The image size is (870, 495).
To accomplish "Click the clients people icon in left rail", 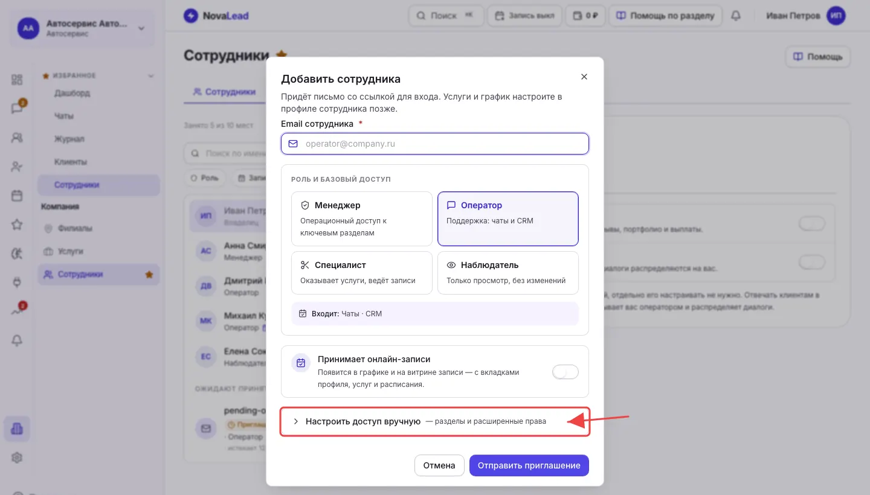I will pyautogui.click(x=17, y=138).
